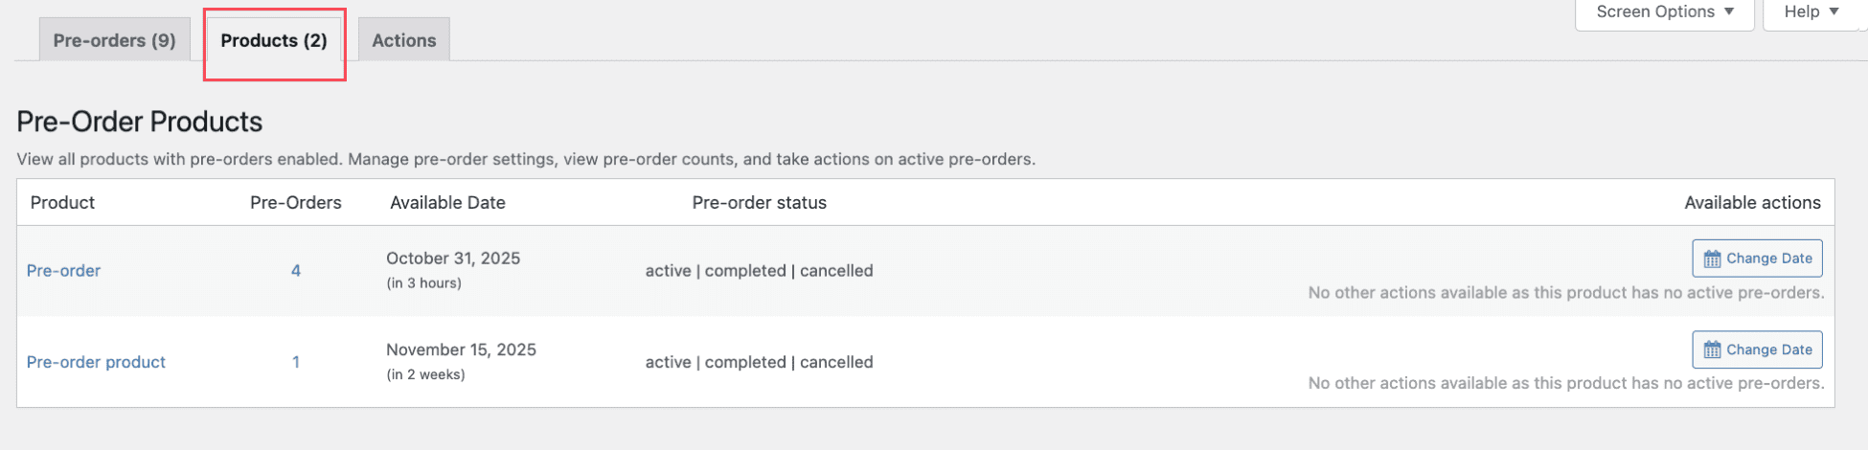Expand the Screen Options dropdown
The height and width of the screenshot is (450, 1868).
pos(1665,12)
